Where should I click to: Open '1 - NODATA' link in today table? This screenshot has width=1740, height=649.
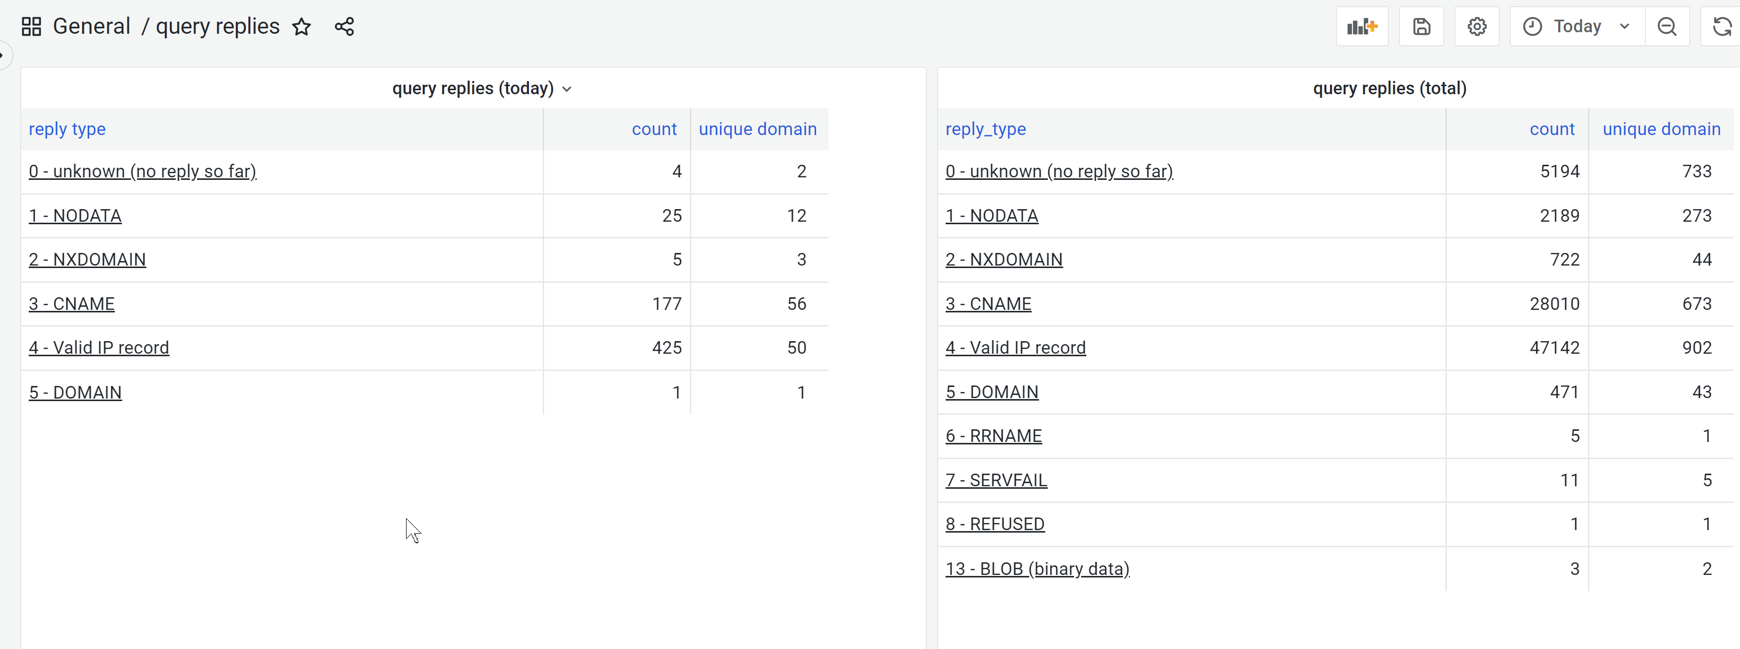pyautogui.click(x=75, y=216)
